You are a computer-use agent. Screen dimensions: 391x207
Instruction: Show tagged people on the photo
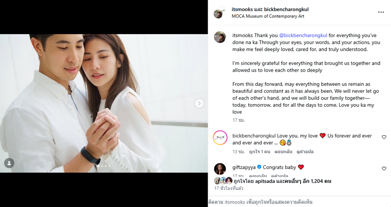[9, 163]
